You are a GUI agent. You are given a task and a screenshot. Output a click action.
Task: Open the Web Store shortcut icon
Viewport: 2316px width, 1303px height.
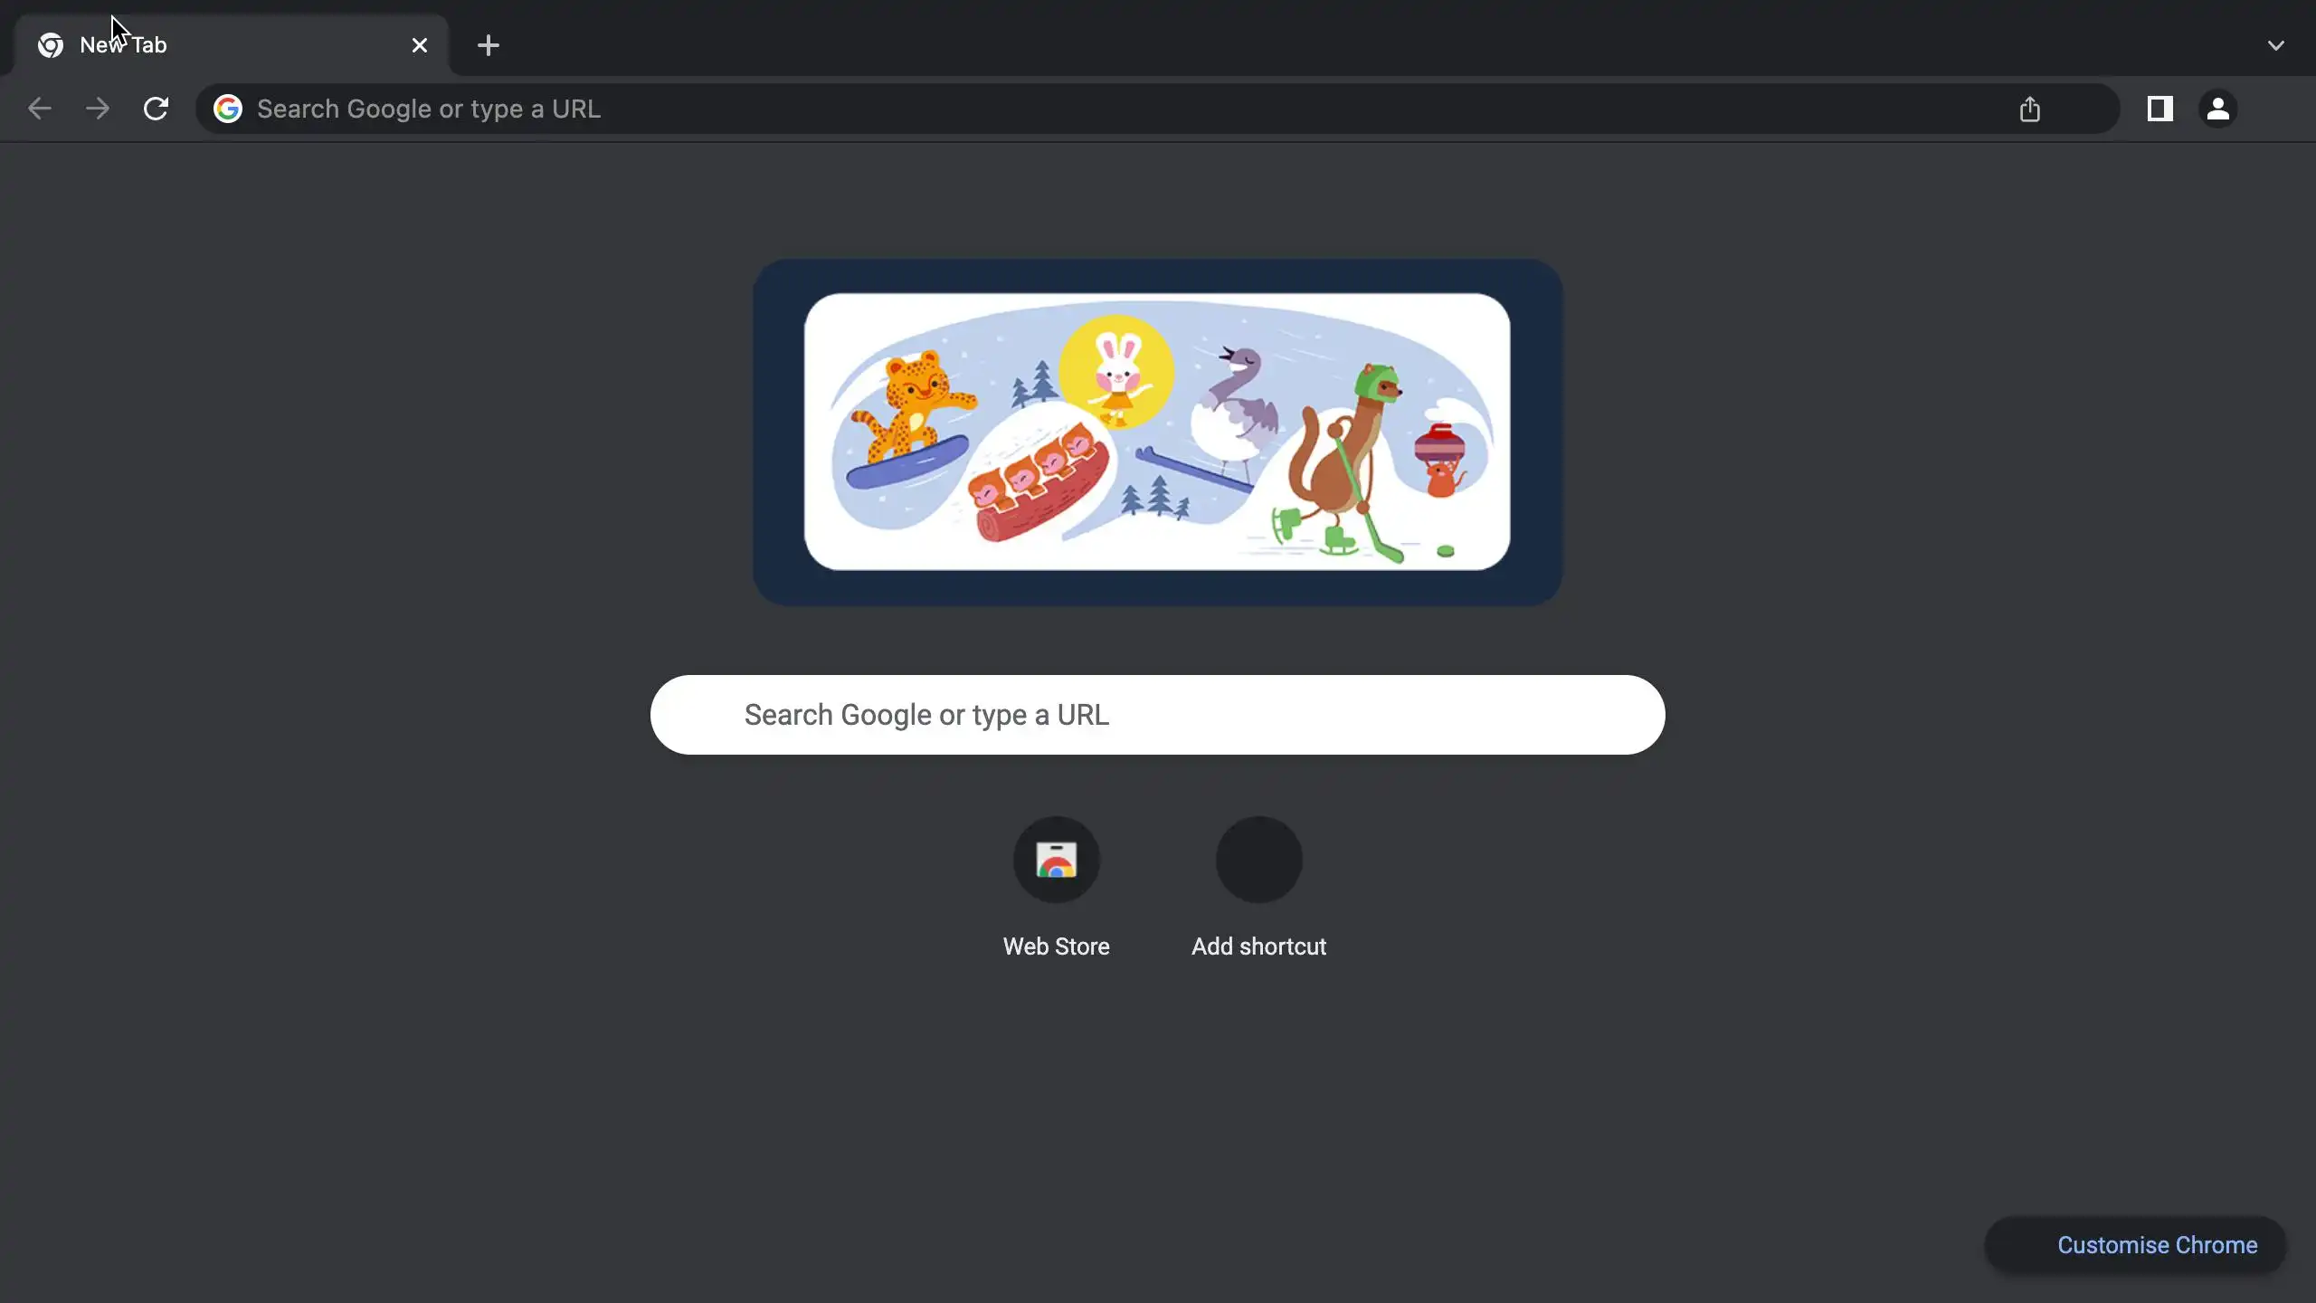(1057, 860)
